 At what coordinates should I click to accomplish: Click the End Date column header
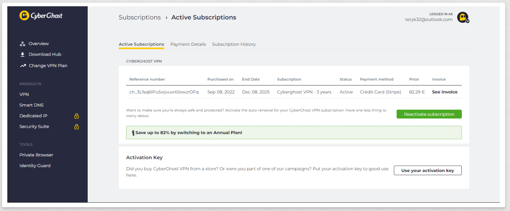[251, 79]
